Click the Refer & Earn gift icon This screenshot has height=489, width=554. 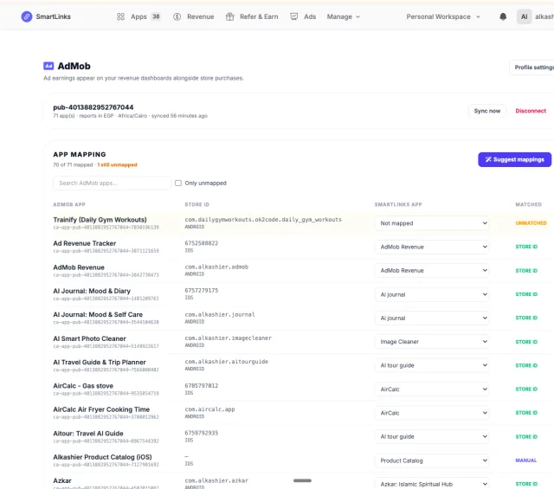230,16
